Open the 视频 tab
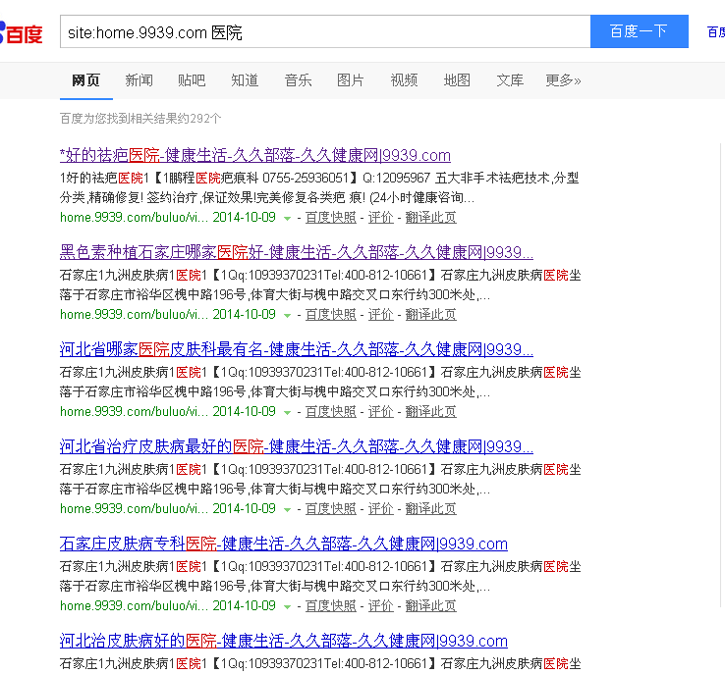 (x=404, y=80)
